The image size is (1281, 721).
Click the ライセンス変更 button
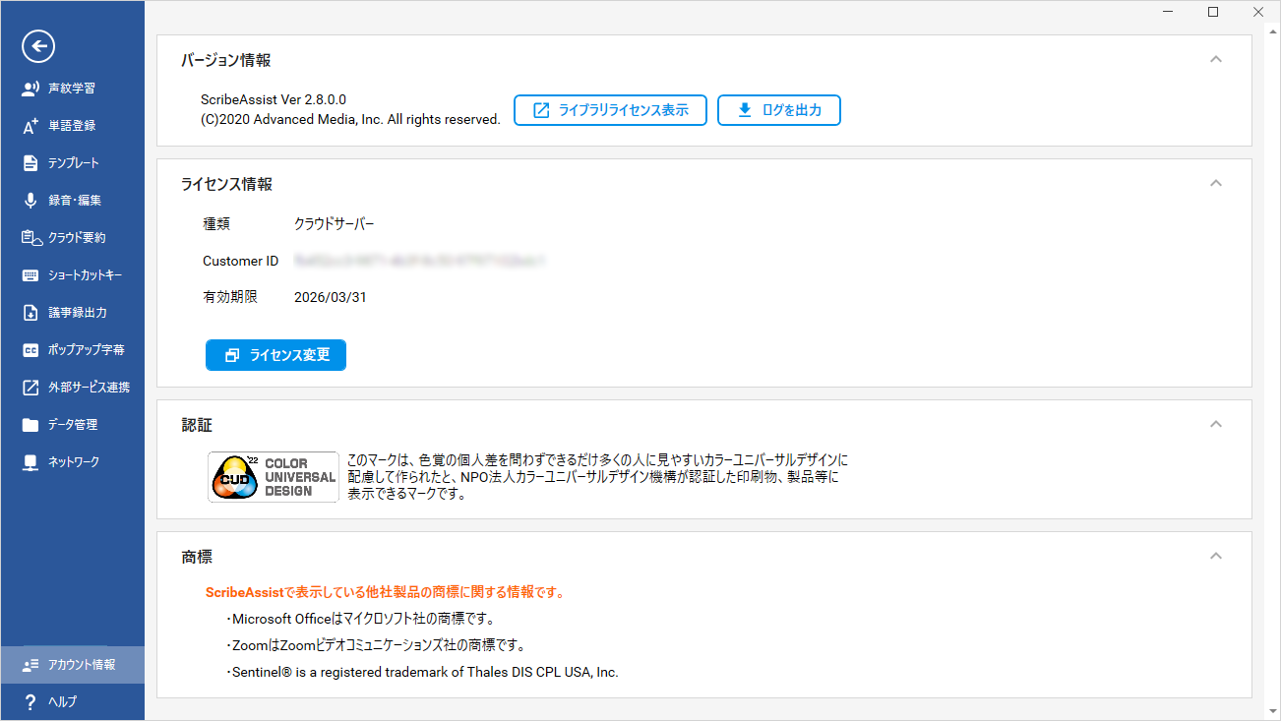(275, 355)
